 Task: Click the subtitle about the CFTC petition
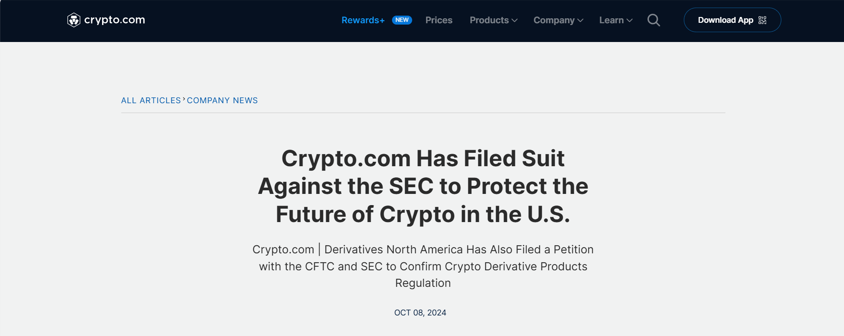[x=423, y=266]
